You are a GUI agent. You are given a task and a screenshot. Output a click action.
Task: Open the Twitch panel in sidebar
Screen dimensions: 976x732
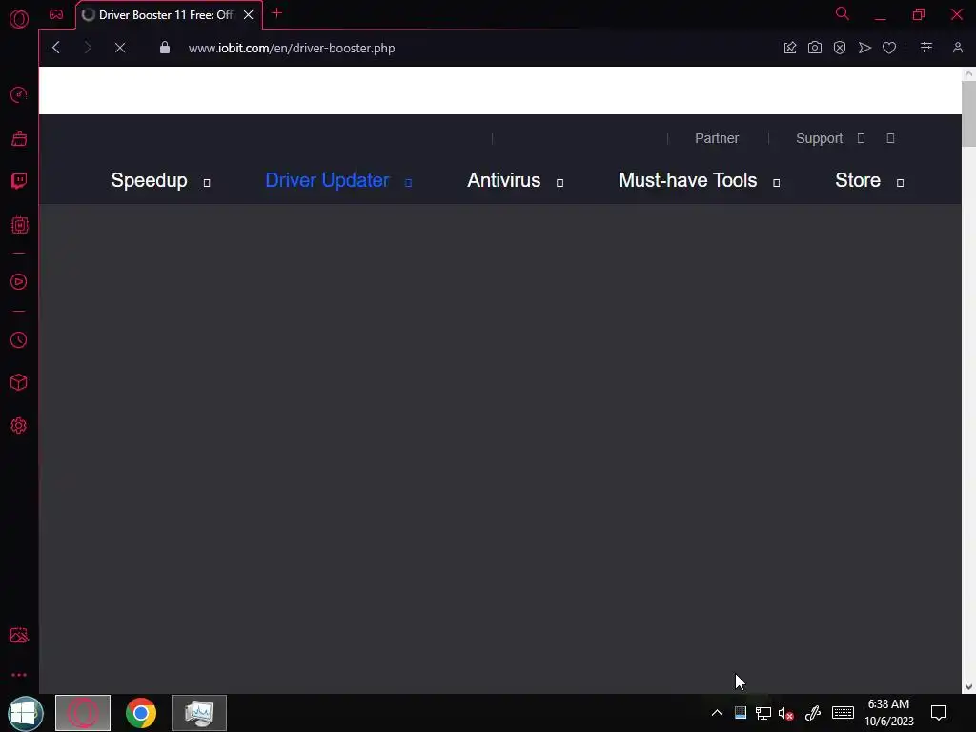(x=19, y=181)
